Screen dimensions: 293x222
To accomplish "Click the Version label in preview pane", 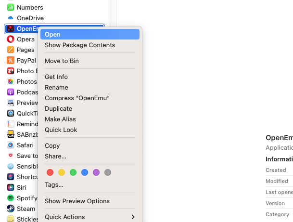I will (275, 203).
